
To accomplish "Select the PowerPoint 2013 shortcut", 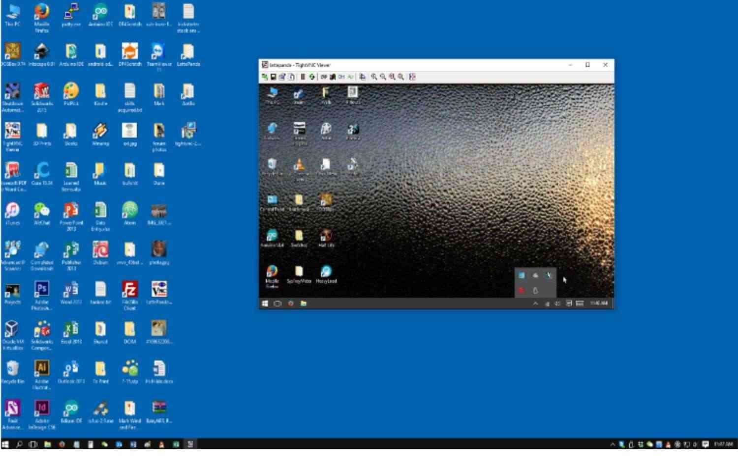I will coord(71,217).
